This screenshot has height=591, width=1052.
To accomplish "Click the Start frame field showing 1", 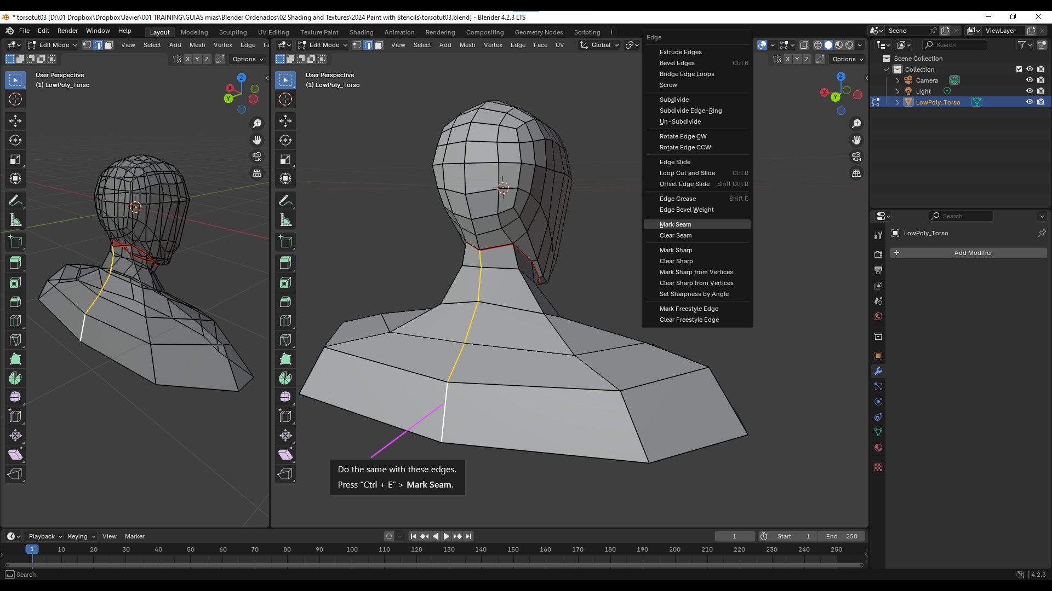I will click(x=793, y=536).
